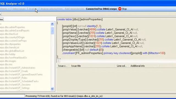
Task: Click 'Connected to: DBA2.mepo' label
Action: click(101, 9)
